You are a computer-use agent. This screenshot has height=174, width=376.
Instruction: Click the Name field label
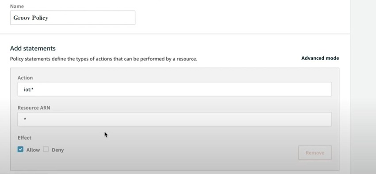[17, 6]
